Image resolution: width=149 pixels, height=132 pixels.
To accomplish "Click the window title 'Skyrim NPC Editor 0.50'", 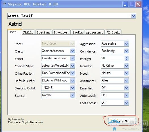I will click(x=33, y=4).
